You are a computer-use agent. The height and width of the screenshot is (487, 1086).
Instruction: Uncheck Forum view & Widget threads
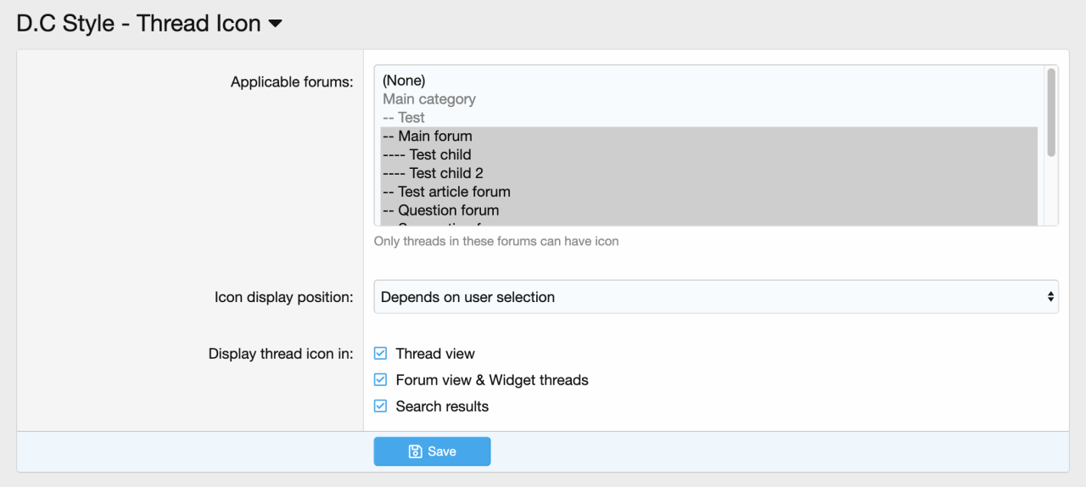pyautogui.click(x=380, y=380)
